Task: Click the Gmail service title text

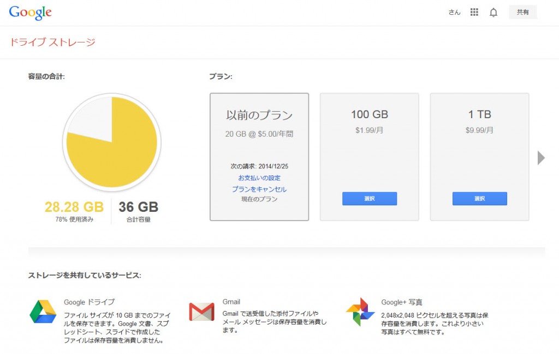Action: (231, 302)
